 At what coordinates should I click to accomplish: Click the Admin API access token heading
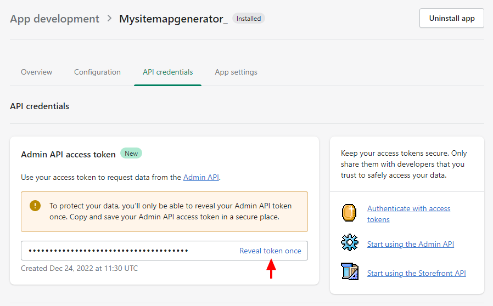tap(68, 154)
